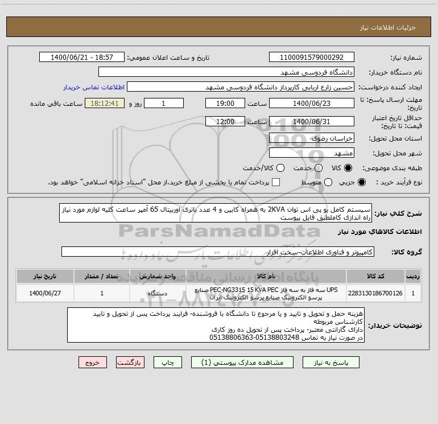Click the validity time field 12:00
The width and height of the screenshot is (438, 424).
pyautogui.click(x=225, y=122)
